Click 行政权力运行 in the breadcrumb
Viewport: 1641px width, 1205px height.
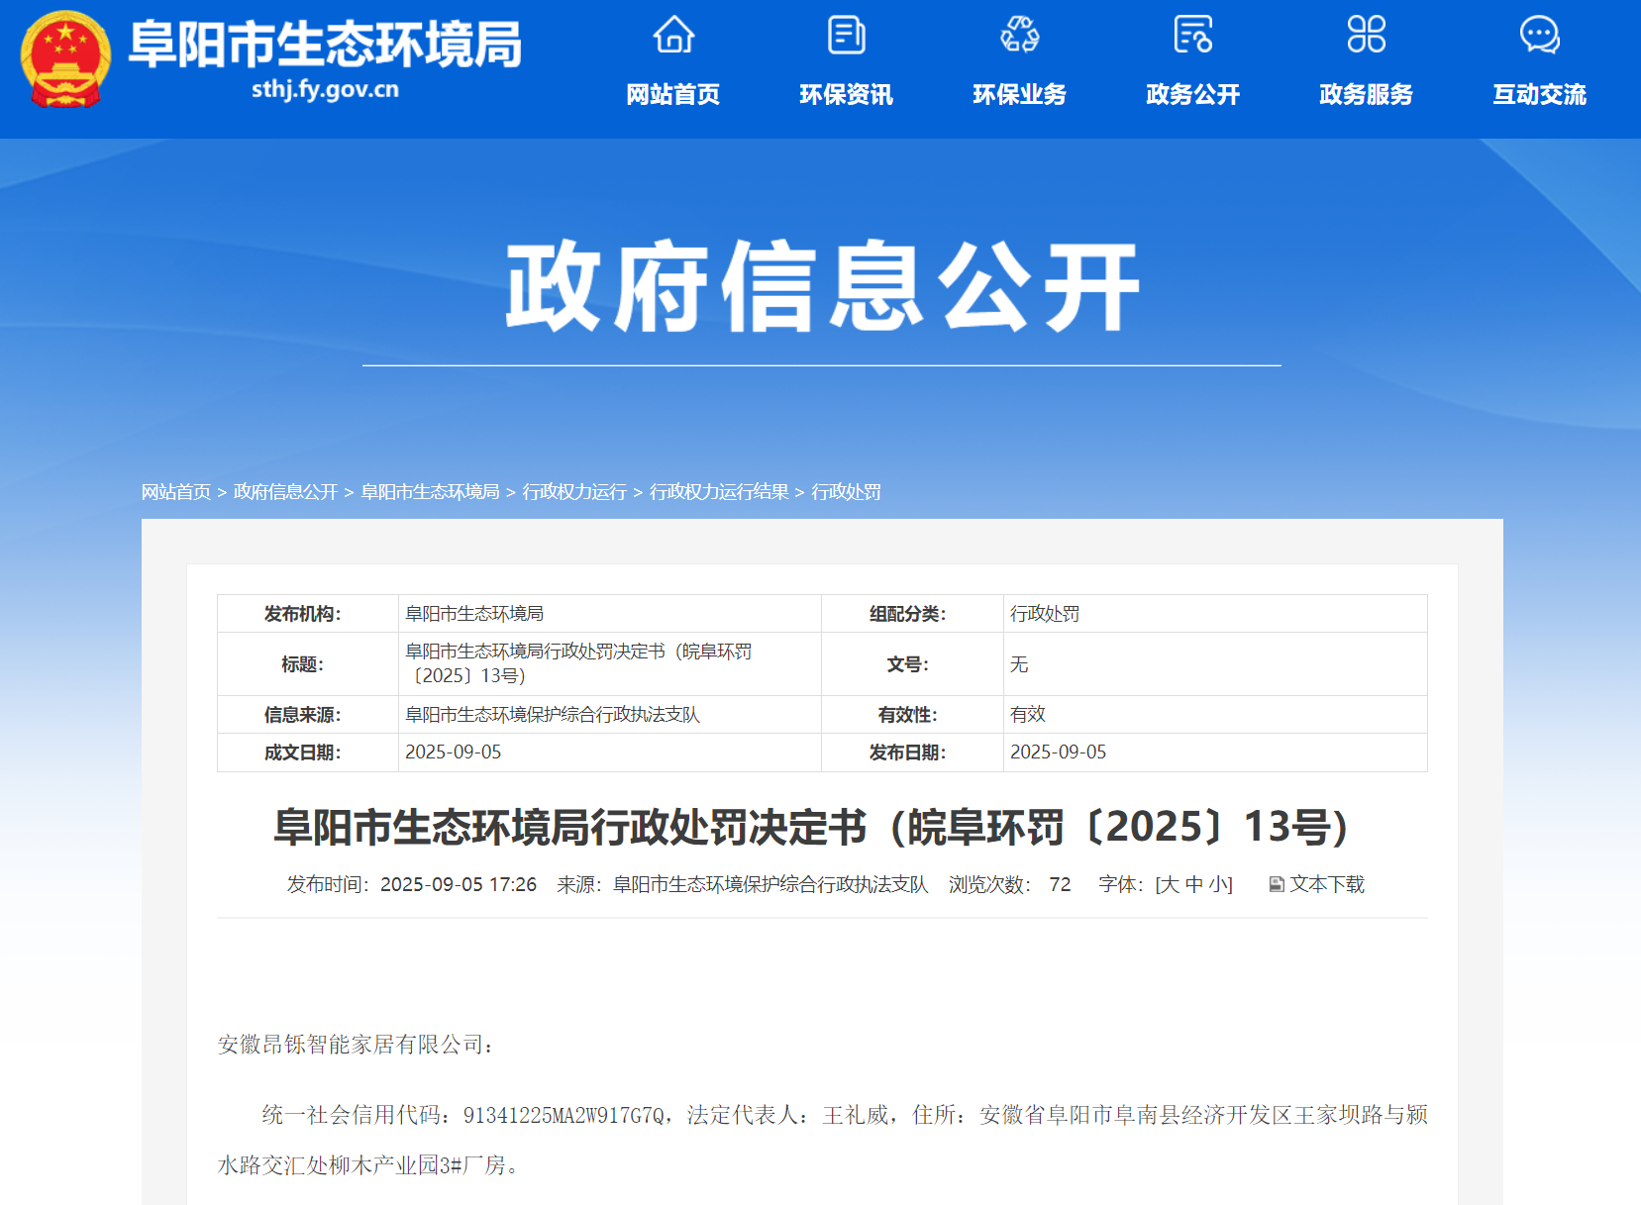point(574,492)
